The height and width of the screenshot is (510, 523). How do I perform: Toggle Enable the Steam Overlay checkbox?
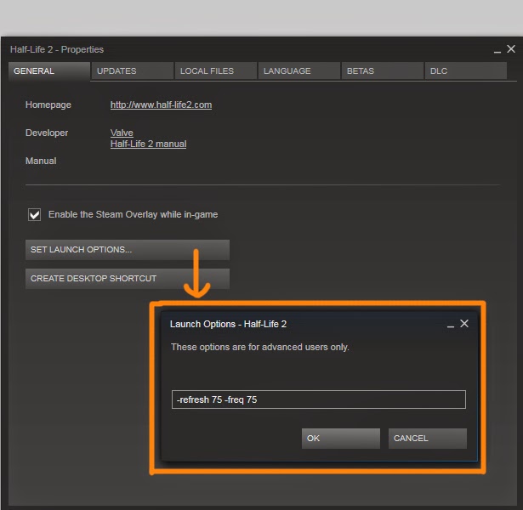click(34, 215)
